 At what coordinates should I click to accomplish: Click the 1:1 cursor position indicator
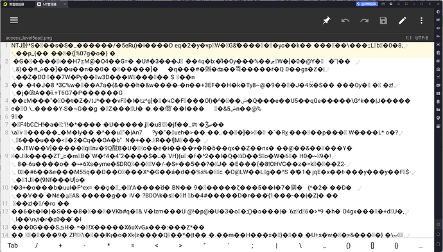[x=408, y=38]
